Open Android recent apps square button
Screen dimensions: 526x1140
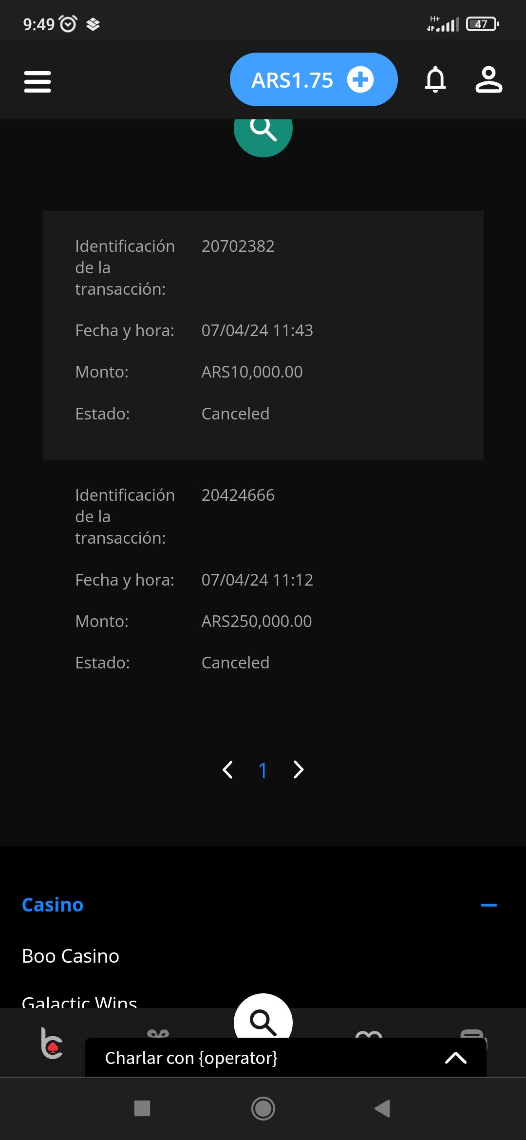[142, 1108]
